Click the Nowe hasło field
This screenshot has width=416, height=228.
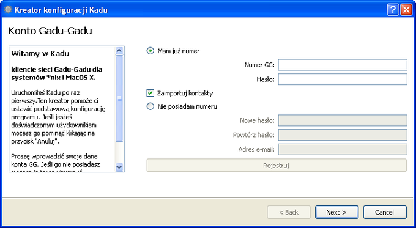(343, 120)
